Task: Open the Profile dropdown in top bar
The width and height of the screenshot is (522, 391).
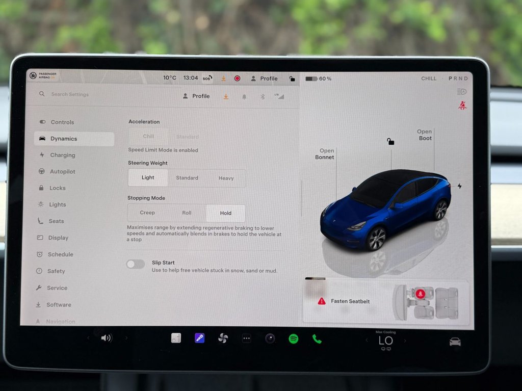Action: [265, 78]
